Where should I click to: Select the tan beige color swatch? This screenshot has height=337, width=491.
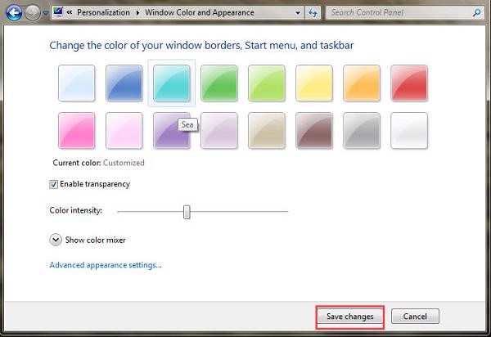[267, 131]
